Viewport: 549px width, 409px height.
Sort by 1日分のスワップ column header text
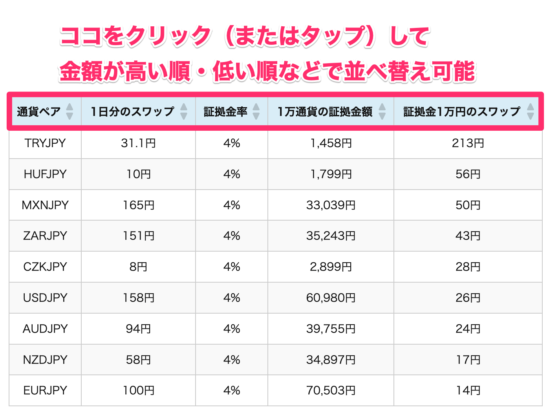[x=132, y=112]
